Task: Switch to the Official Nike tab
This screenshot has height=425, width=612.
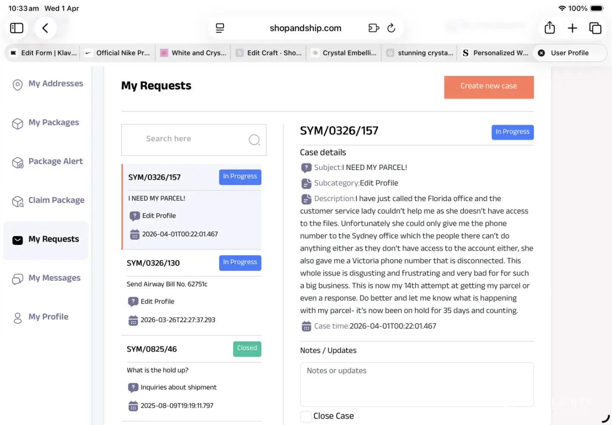Action: click(118, 53)
